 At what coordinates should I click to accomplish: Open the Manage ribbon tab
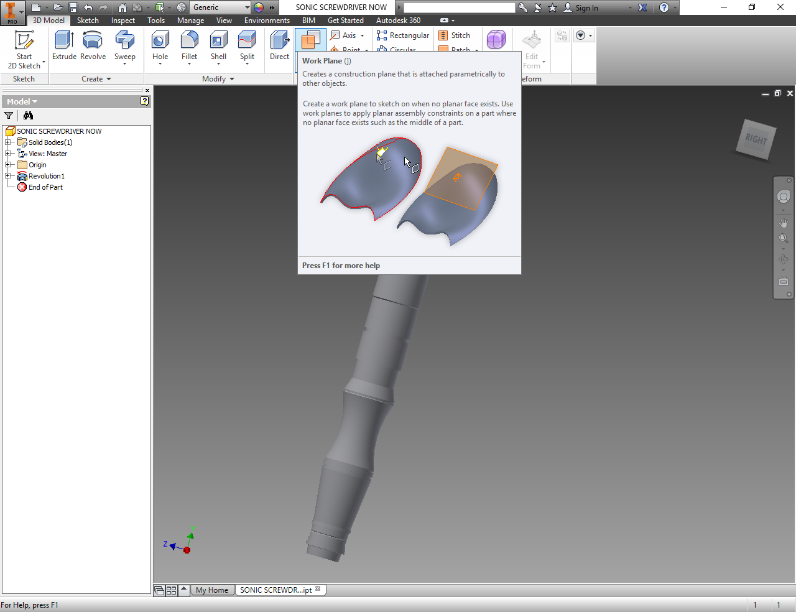pos(190,21)
